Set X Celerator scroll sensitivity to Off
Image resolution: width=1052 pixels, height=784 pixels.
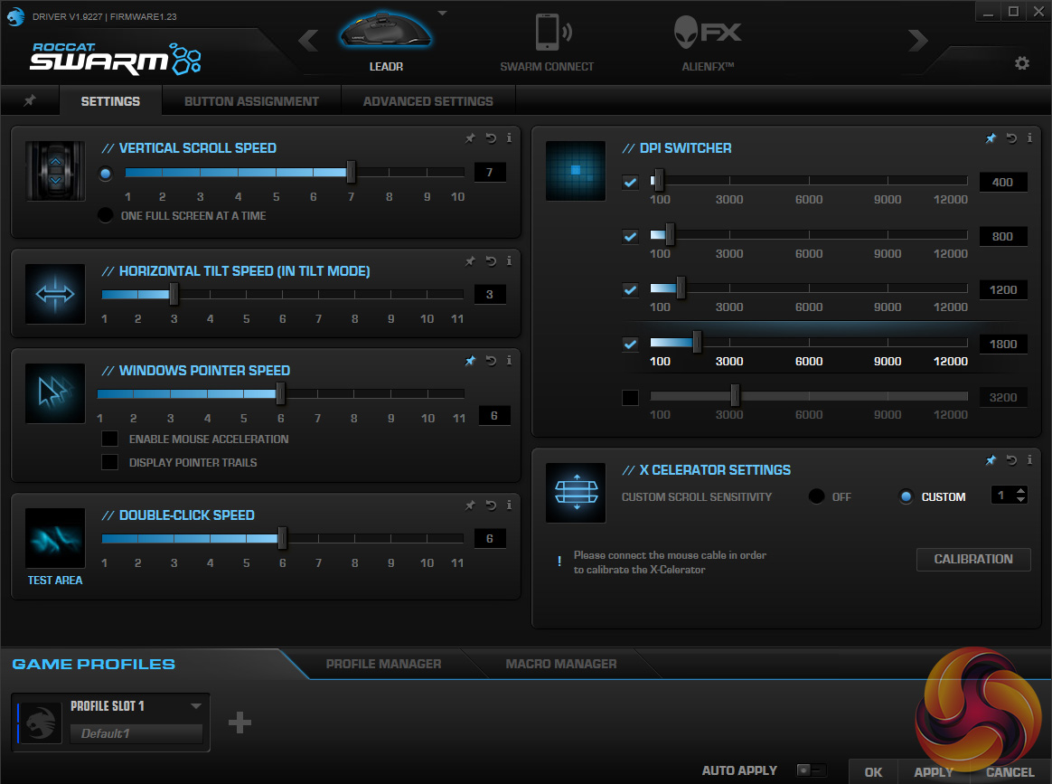point(816,496)
